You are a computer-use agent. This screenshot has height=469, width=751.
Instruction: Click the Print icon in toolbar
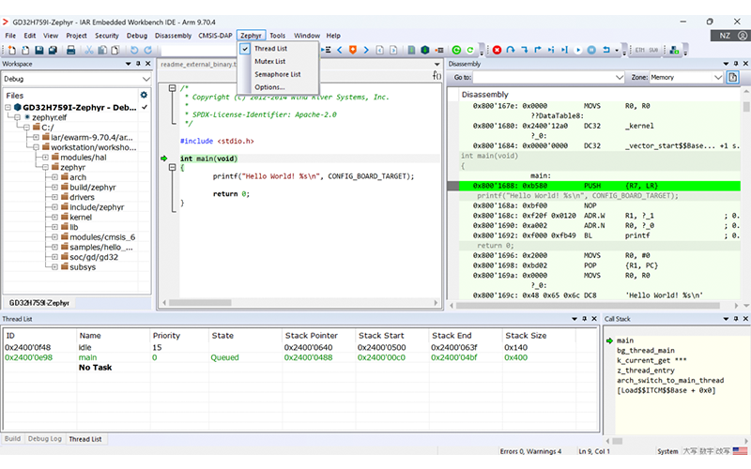pos(71,50)
